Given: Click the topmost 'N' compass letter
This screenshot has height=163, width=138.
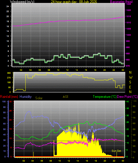Looking at the screenshot, I should coord(130,73).
